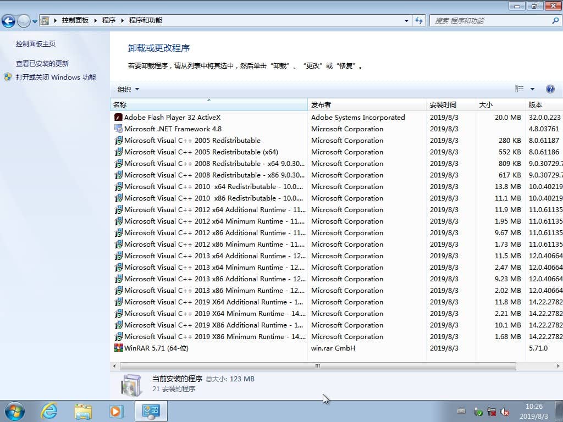Image resolution: width=563 pixels, height=422 pixels.
Task: Click 控制面板 breadcrumb in address bar
Action: pyautogui.click(x=75, y=20)
